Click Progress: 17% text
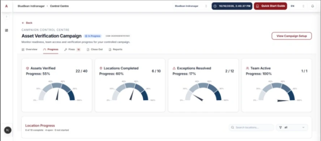The width and height of the screenshot is (321, 141). coord(184,74)
